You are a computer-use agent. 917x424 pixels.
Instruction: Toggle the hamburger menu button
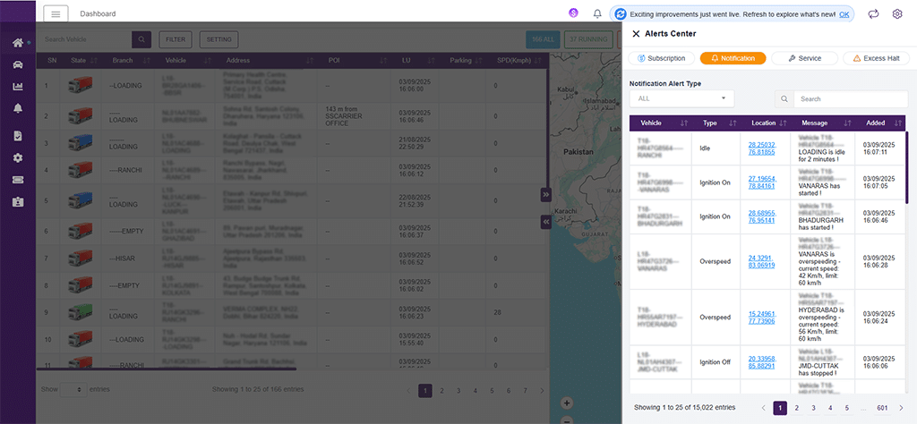[56, 13]
